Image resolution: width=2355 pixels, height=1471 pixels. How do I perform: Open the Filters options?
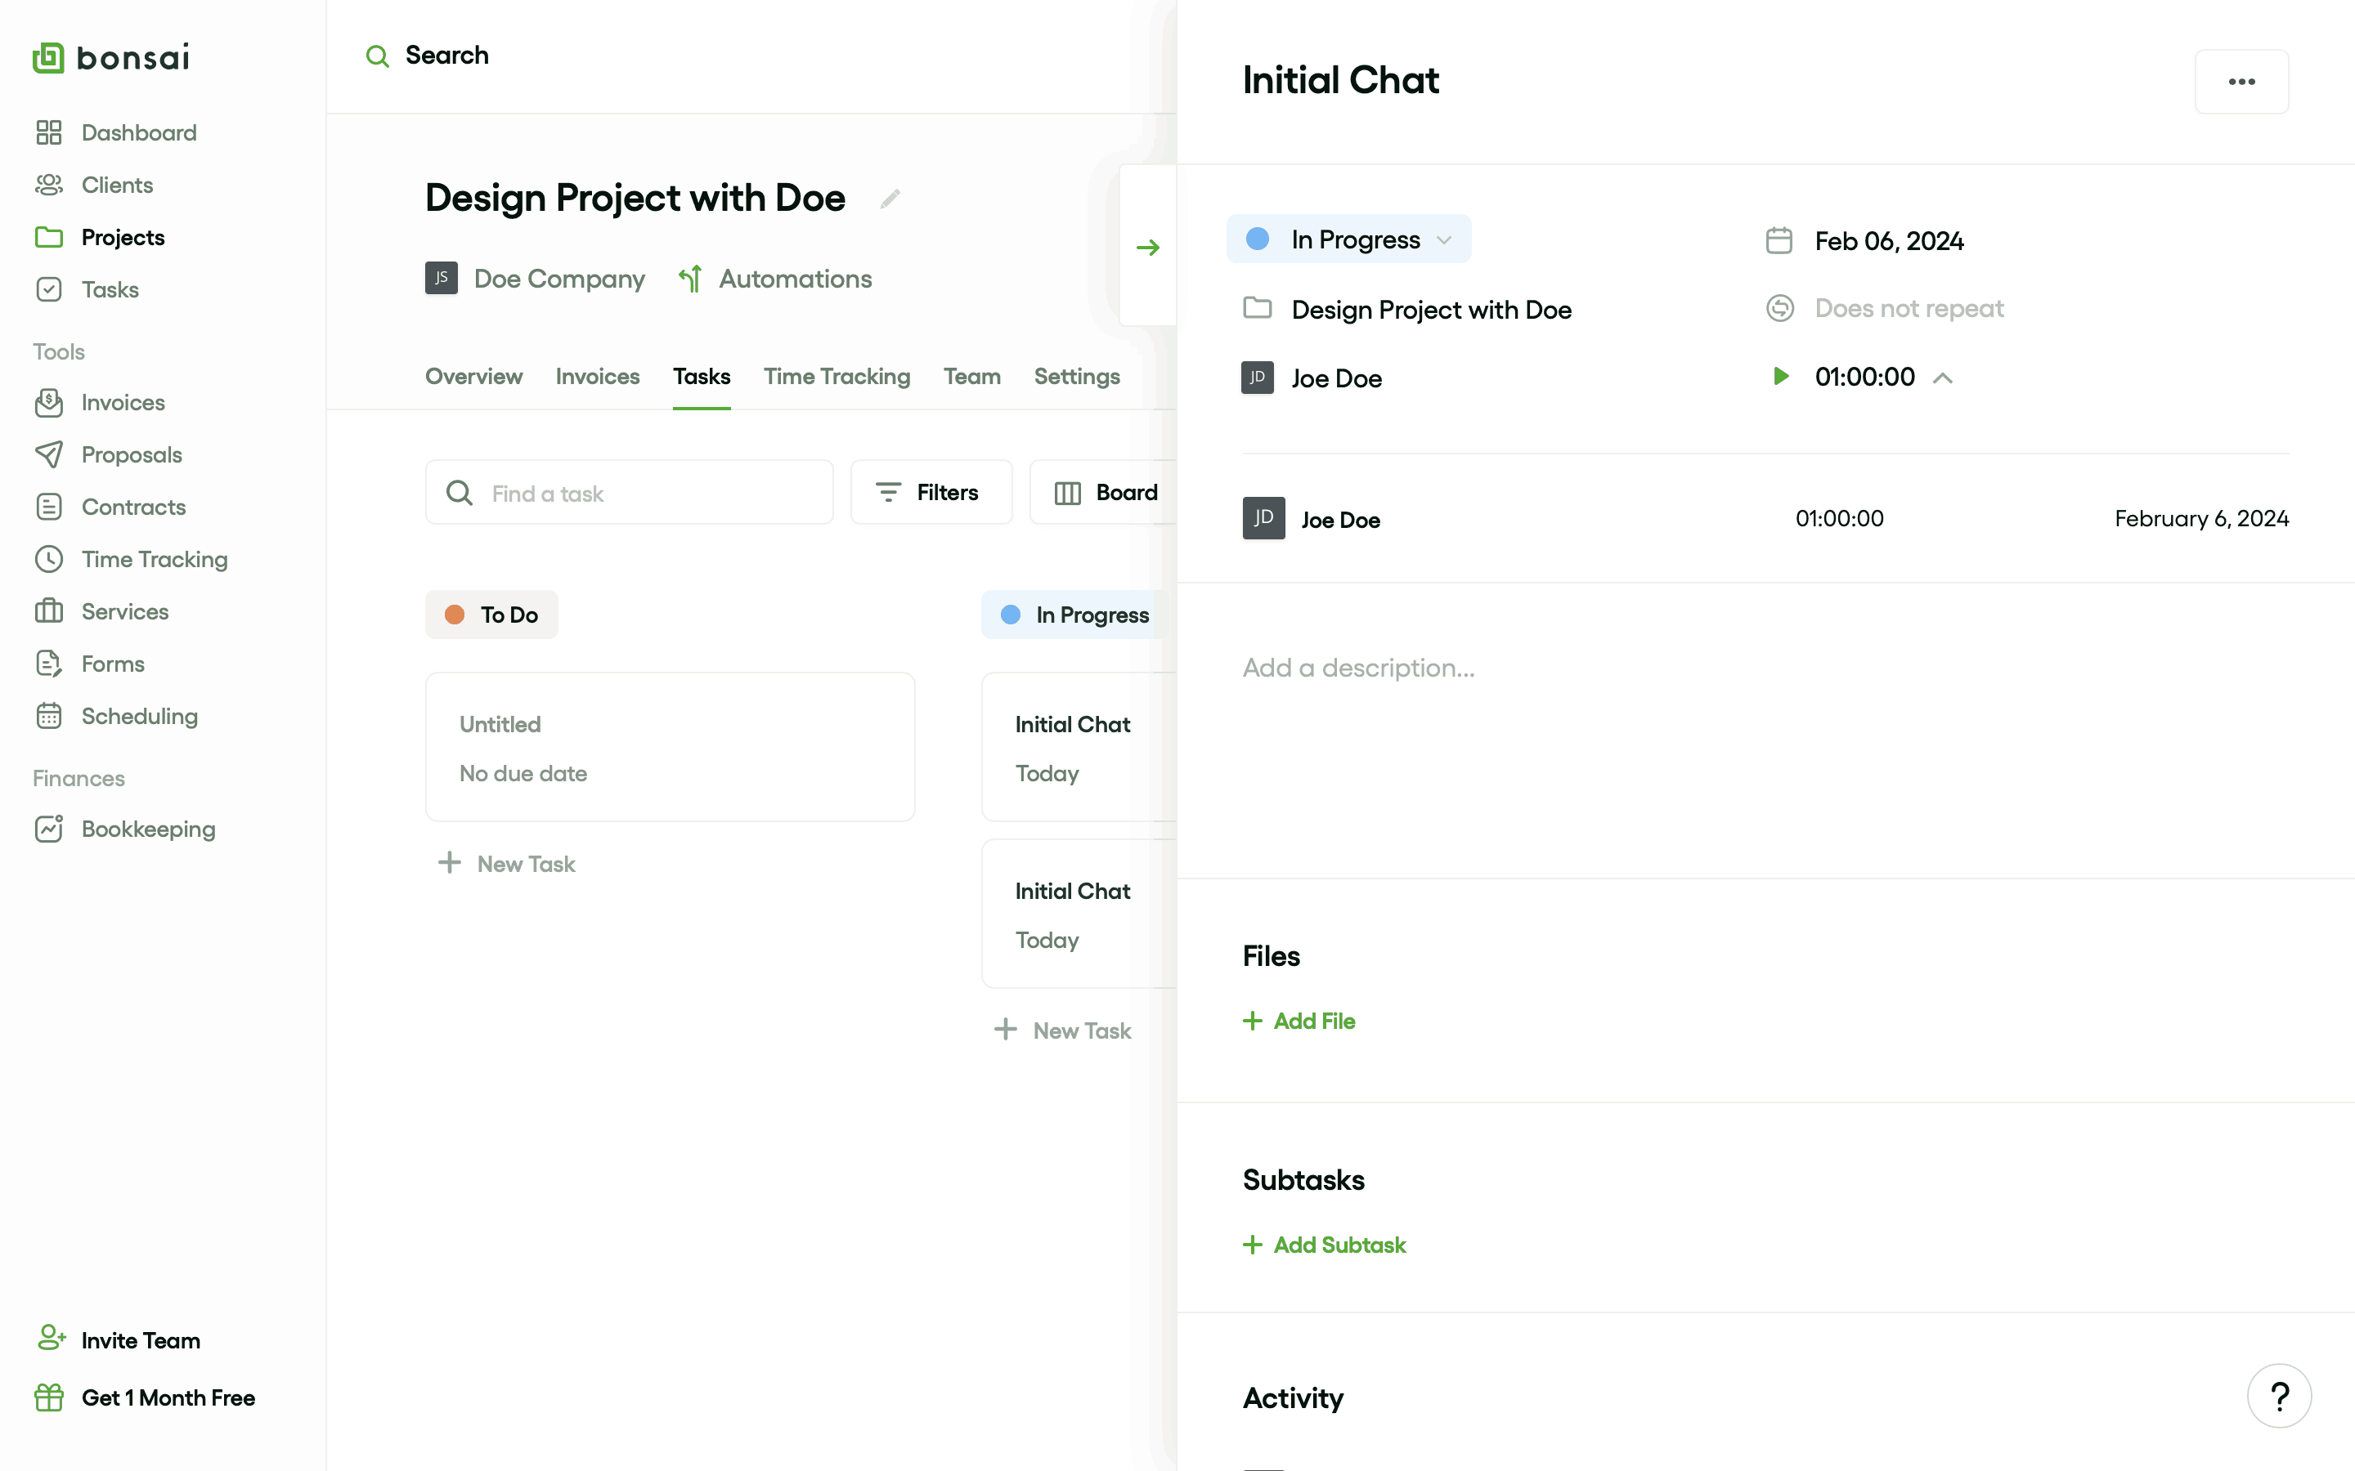click(x=931, y=492)
